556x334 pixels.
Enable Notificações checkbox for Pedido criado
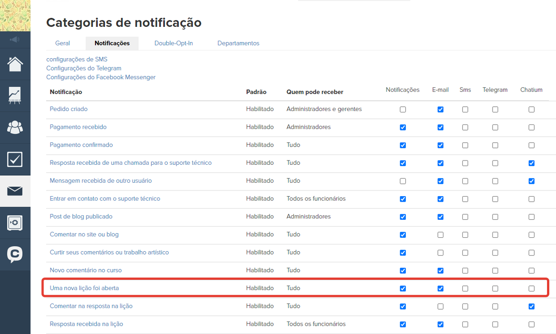403,110
